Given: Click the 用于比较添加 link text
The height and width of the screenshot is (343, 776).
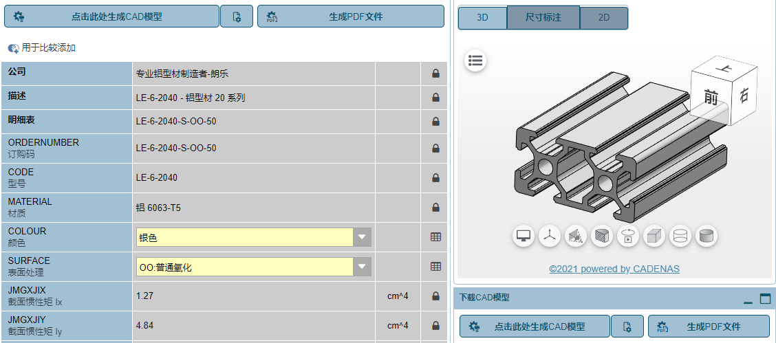Looking at the screenshot, I should click(x=48, y=48).
